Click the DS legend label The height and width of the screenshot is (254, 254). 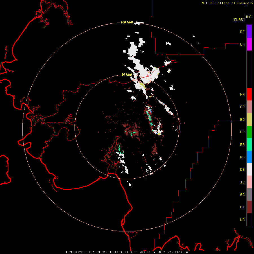(242, 170)
